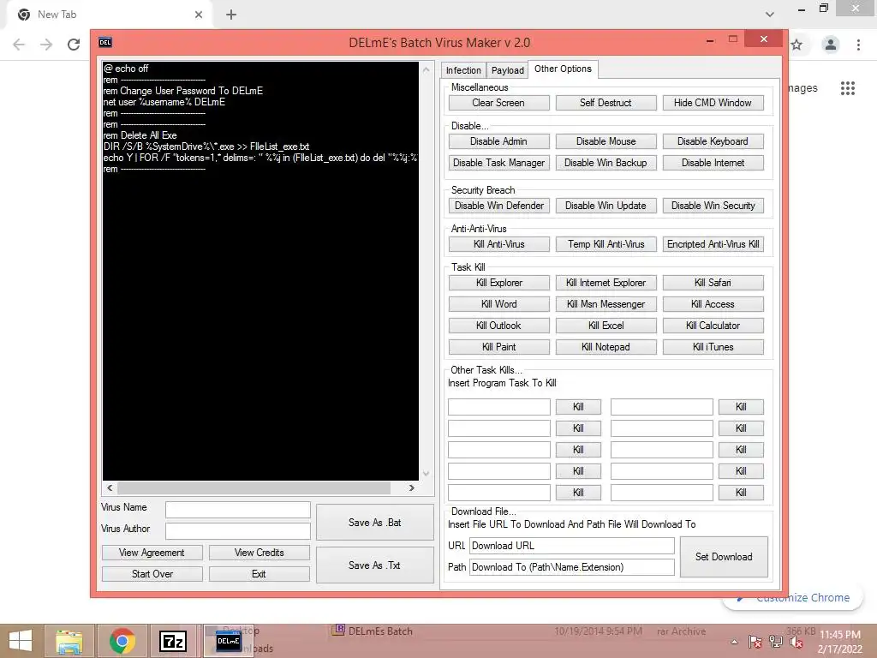Viewport: 877px width, 658px height.
Task: Open the Windows Start menu
Action: click(21, 641)
